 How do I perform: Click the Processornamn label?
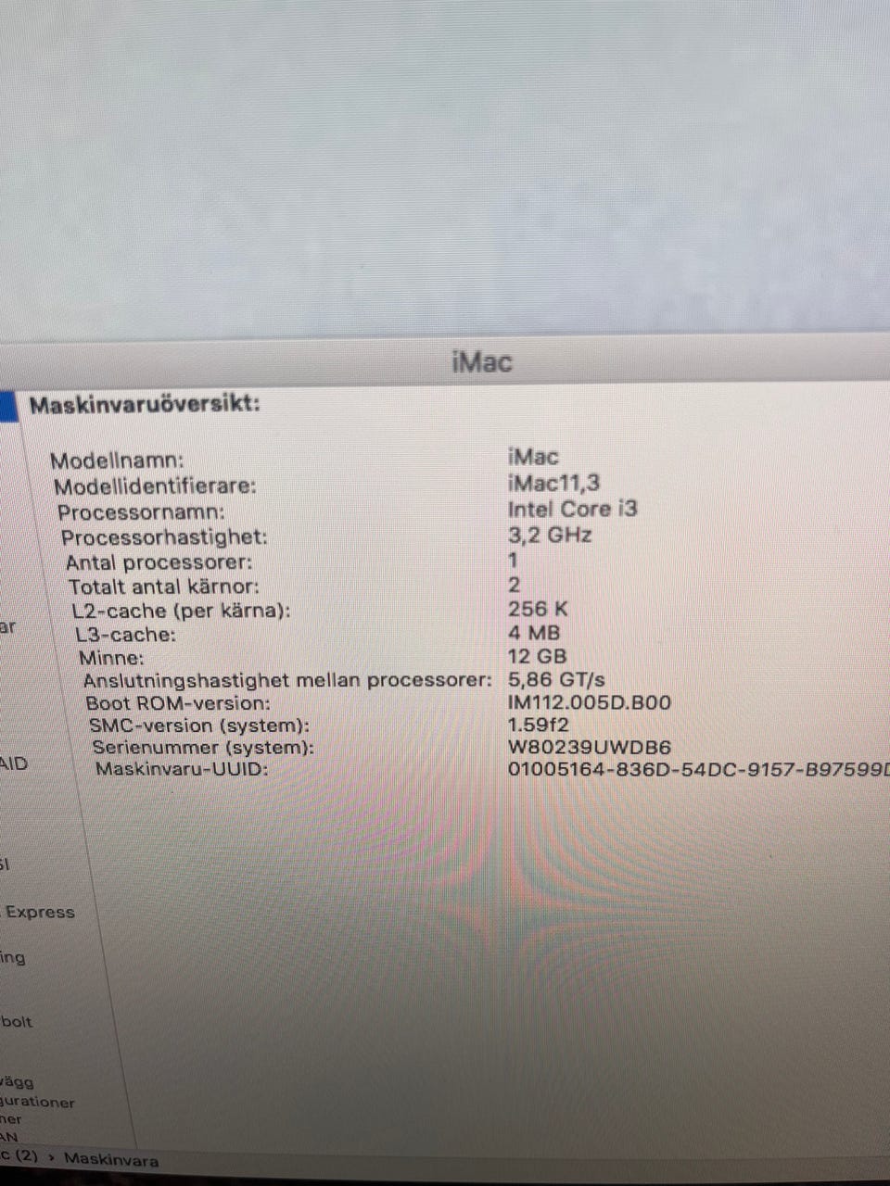(141, 512)
